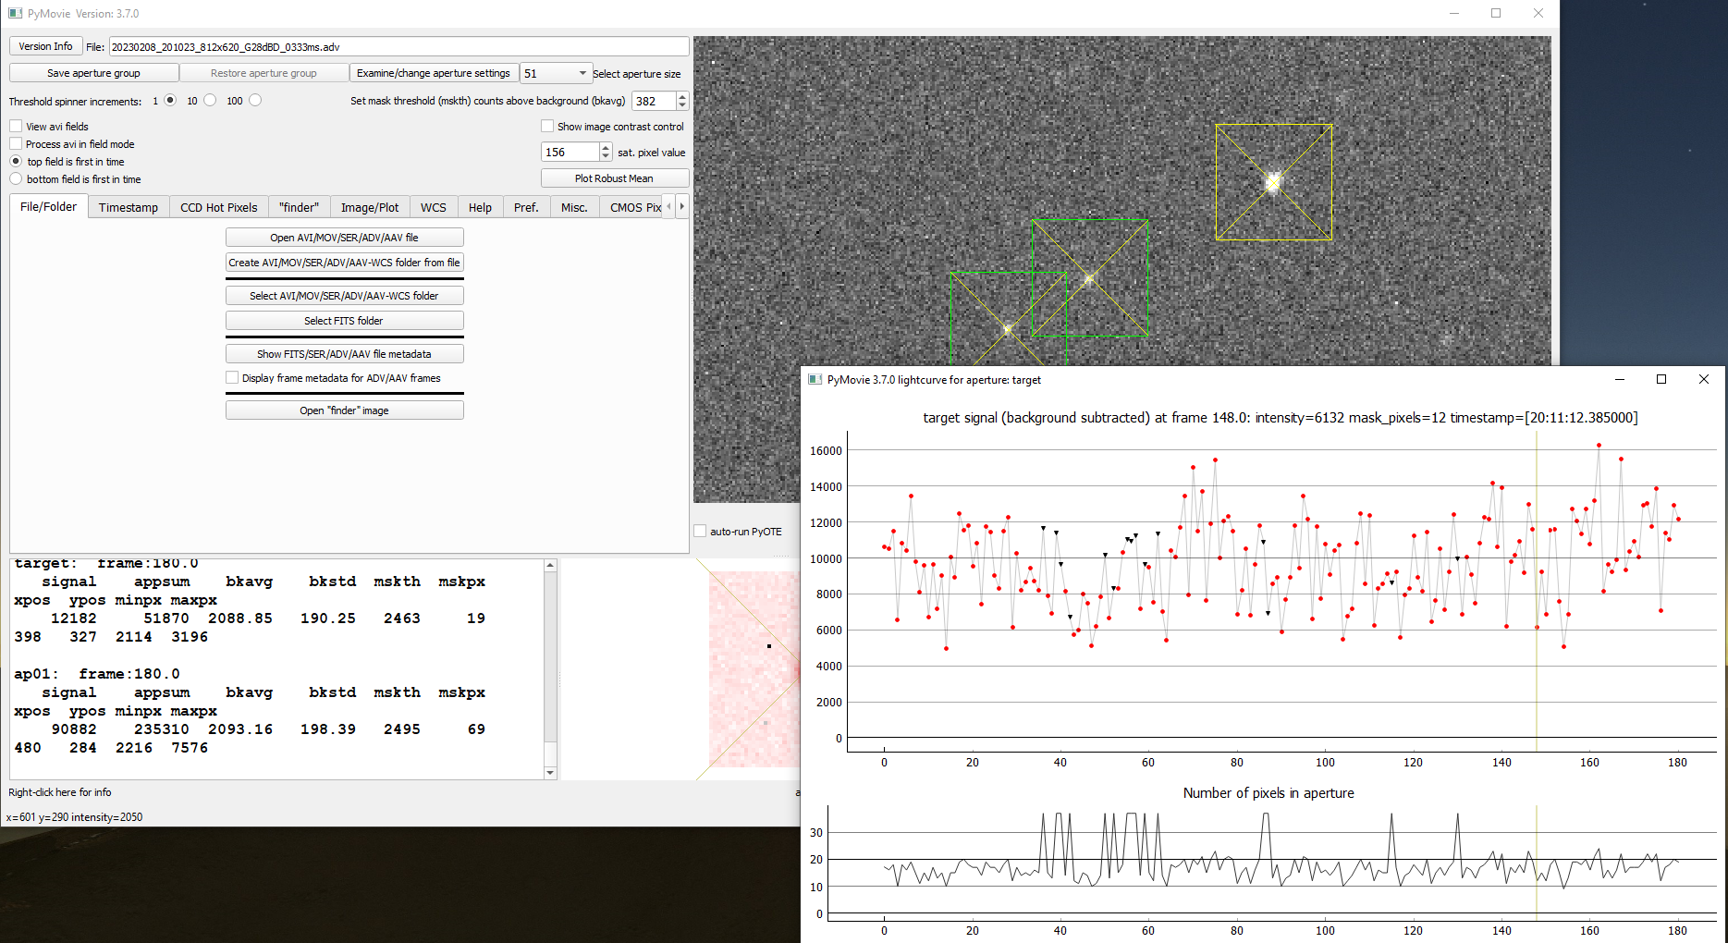The image size is (1728, 943).
Task: Click scroll-up arrow of text output panel
Action: (x=550, y=565)
